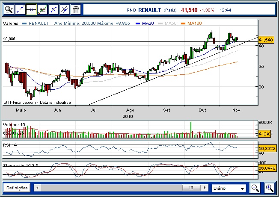279x197 pixels.
Task: Click the 'Nov' month axis label
Action: (x=236, y=110)
